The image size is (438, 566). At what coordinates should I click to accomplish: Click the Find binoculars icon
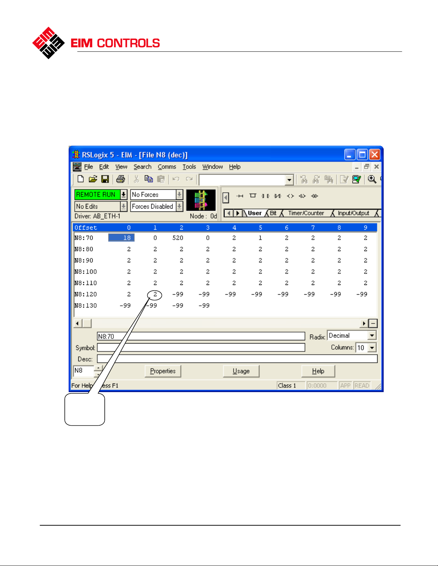pyautogui.click(x=304, y=179)
